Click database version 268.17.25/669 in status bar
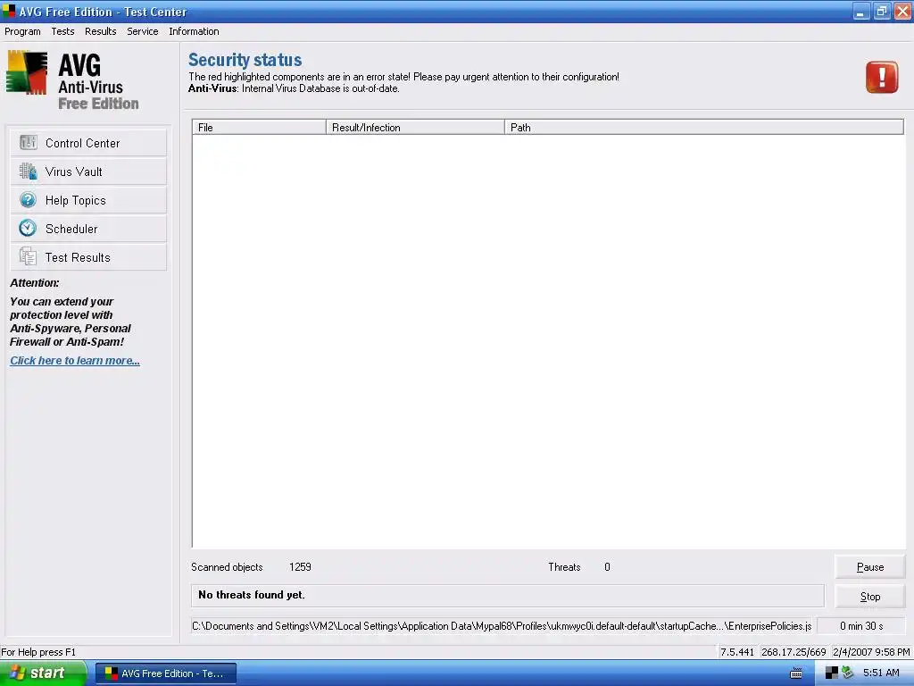This screenshot has height=686, width=914. coord(794,652)
